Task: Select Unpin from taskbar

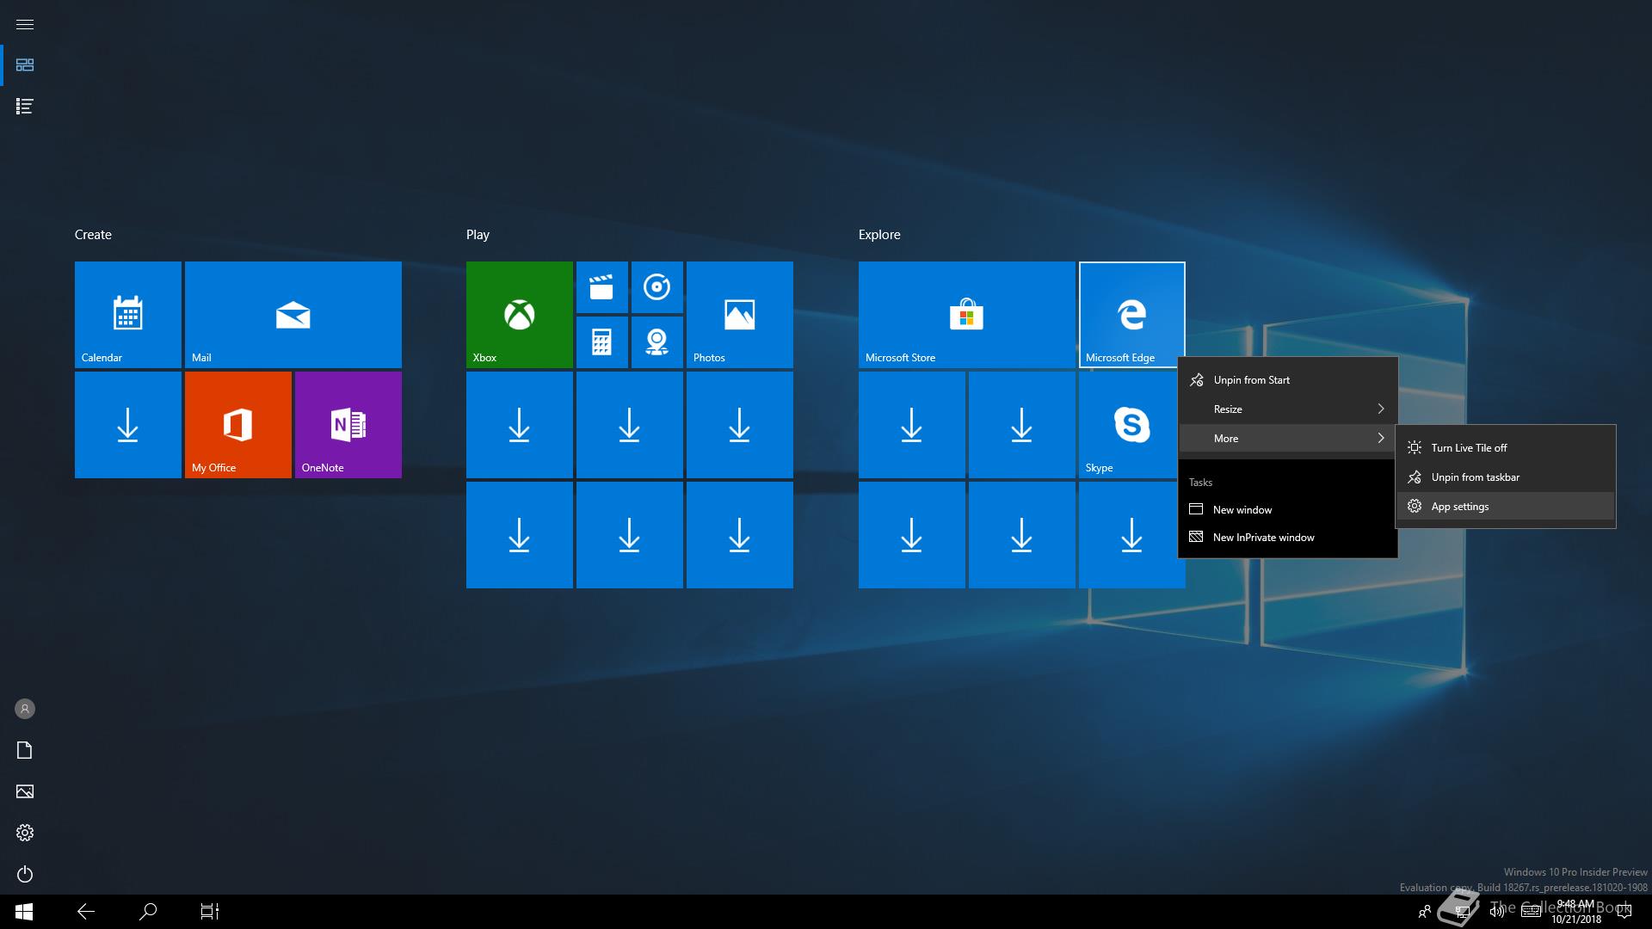Action: pos(1505,477)
